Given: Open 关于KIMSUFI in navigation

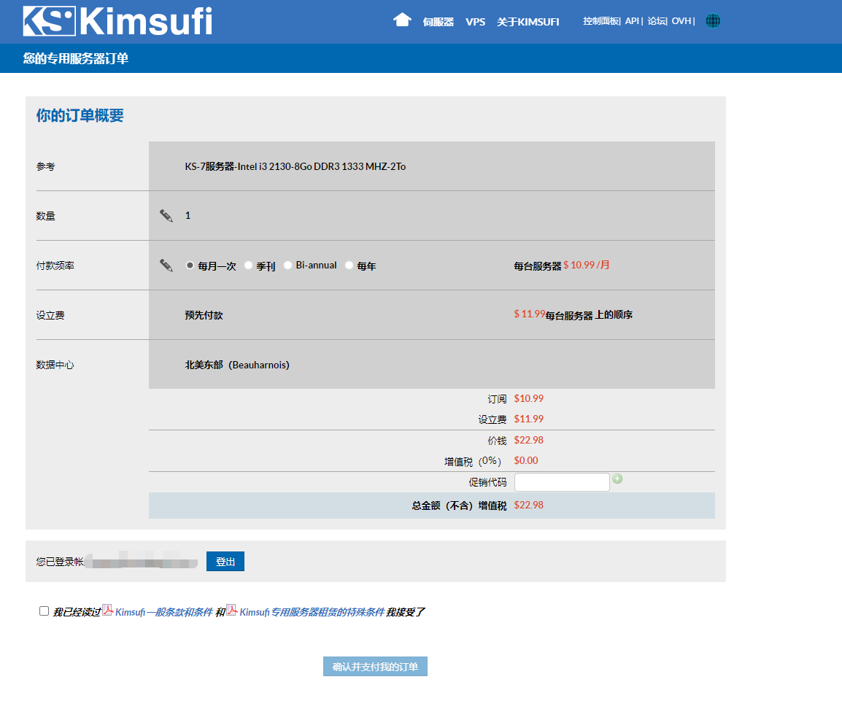Looking at the screenshot, I should [x=528, y=22].
